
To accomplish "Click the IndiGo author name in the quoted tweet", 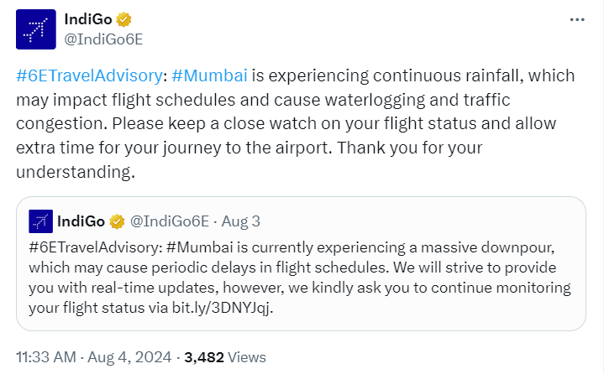I will click(81, 221).
